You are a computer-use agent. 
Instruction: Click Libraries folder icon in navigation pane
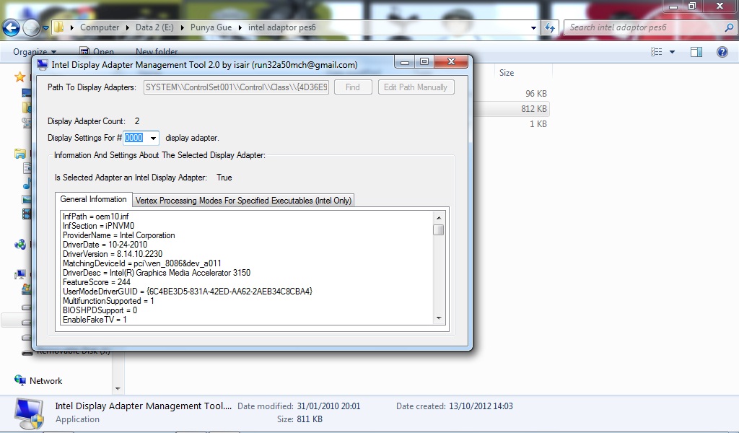20,154
